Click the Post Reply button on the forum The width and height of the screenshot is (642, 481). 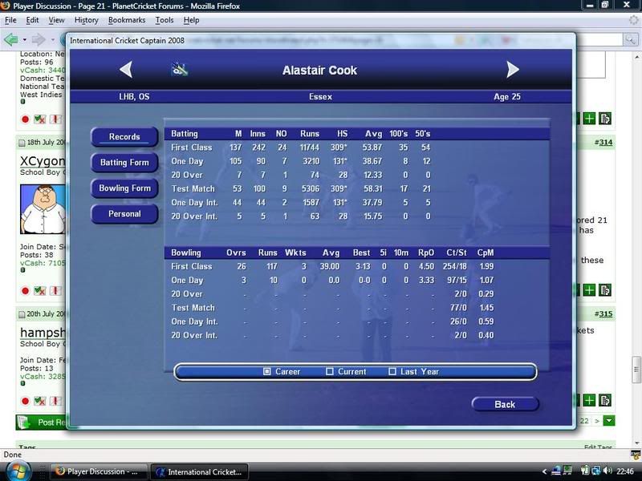(41, 422)
